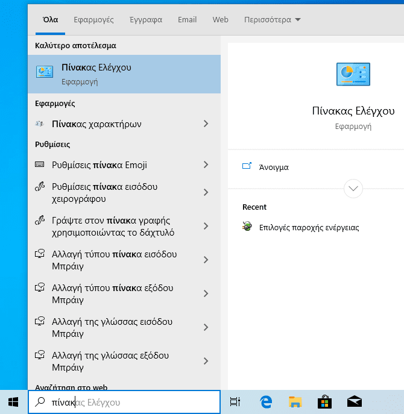404x414 pixels.
Task: Expand Πίνακας χαρακτήρων options arrow
Action: pos(206,124)
